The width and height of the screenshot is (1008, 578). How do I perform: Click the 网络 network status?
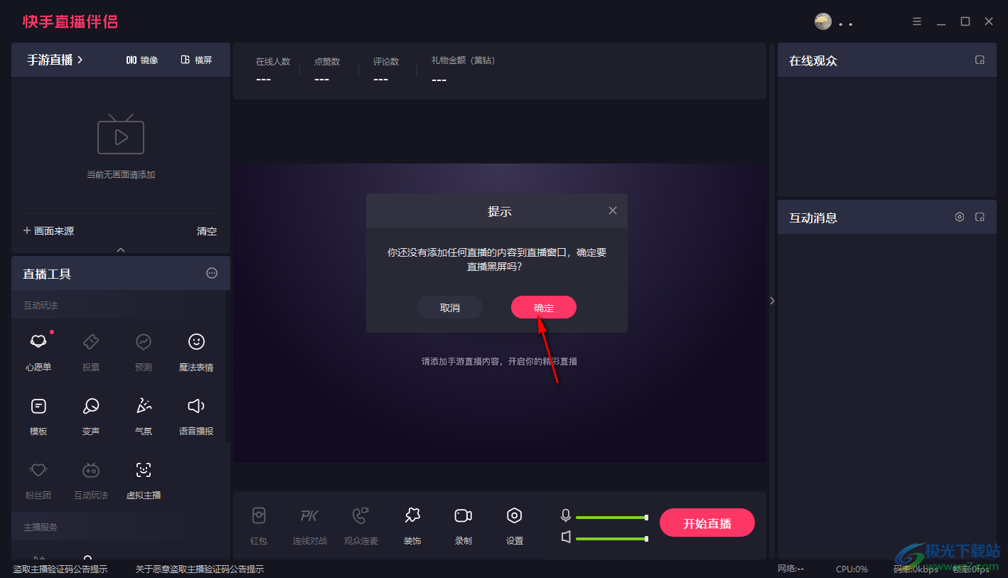coord(790,569)
